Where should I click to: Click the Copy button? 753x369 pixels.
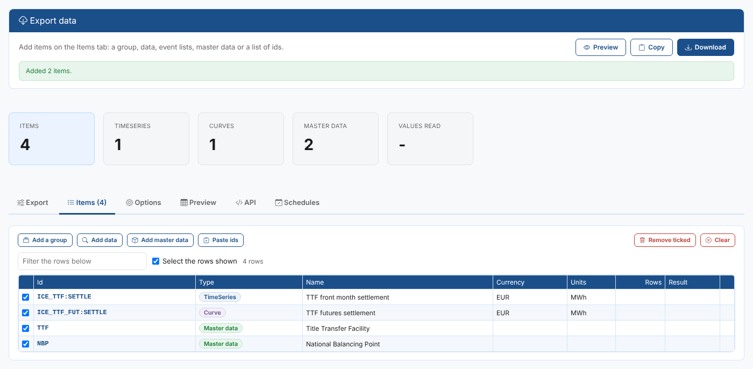(x=651, y=47)
